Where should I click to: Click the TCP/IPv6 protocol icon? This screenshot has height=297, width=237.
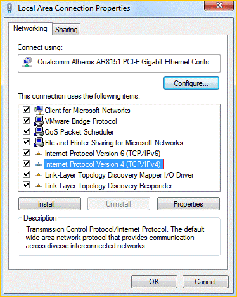pos(39,154)
